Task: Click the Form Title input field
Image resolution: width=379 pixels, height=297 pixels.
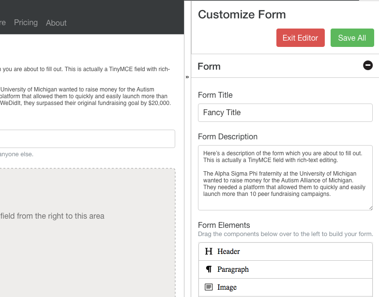Action: point(285,113)
